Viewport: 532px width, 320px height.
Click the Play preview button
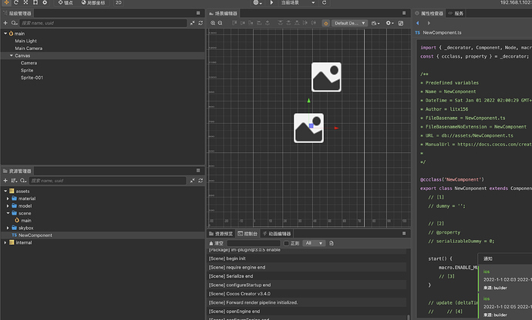coord(271,2)
